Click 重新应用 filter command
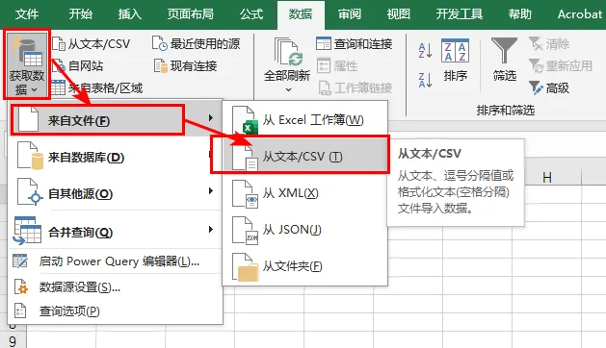 tap(561, 66)
